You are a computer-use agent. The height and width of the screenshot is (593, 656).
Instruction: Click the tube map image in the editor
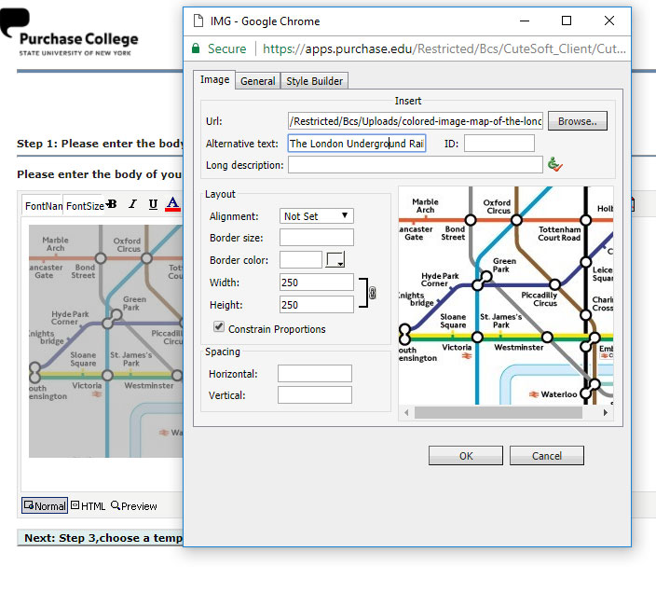click(x=106, y=341)
